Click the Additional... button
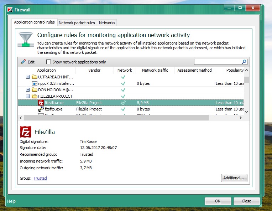The image size is (272, 211). (234, 178)
